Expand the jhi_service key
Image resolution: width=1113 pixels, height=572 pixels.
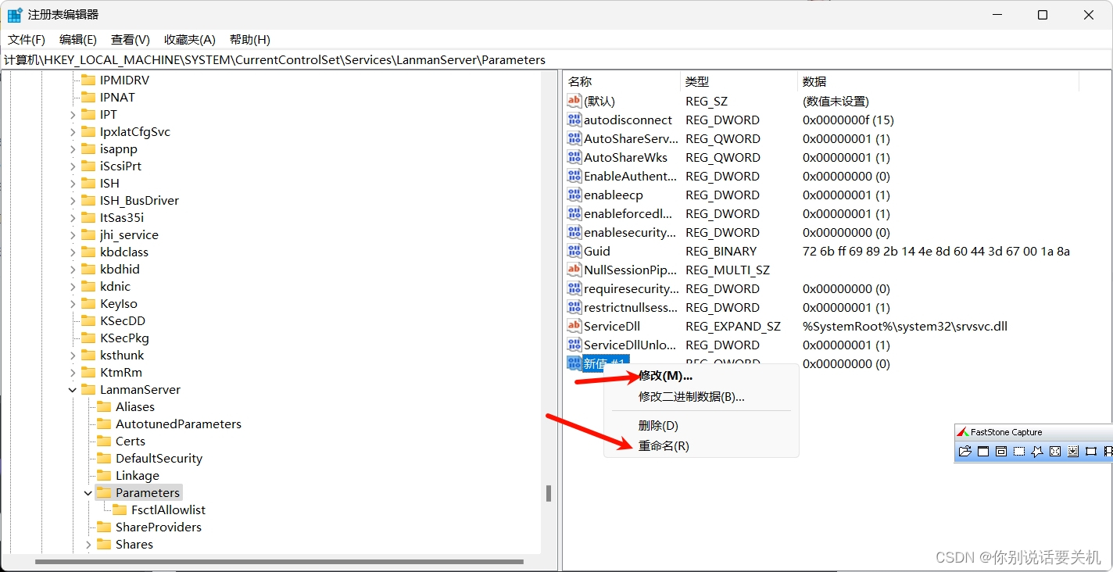click(x=73, y=234)
